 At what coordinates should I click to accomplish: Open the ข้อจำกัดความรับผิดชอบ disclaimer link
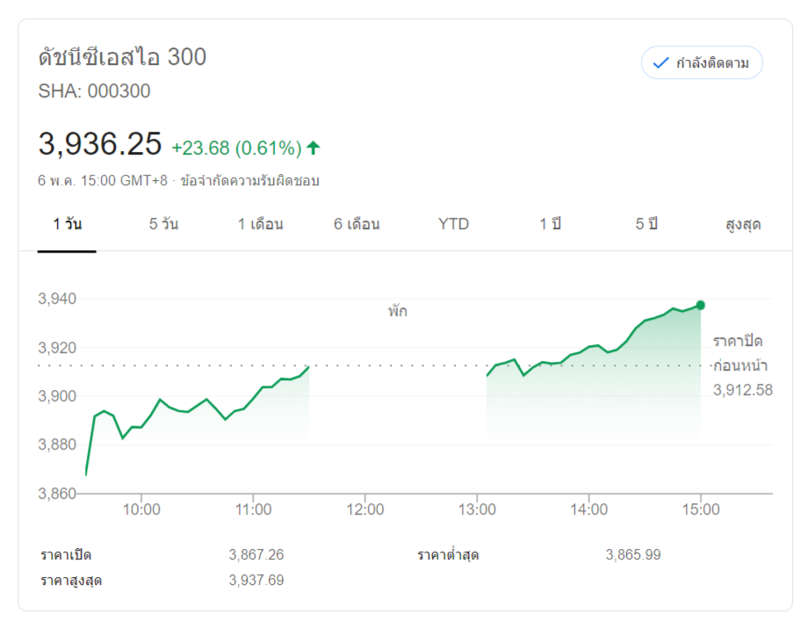(249, 181)
